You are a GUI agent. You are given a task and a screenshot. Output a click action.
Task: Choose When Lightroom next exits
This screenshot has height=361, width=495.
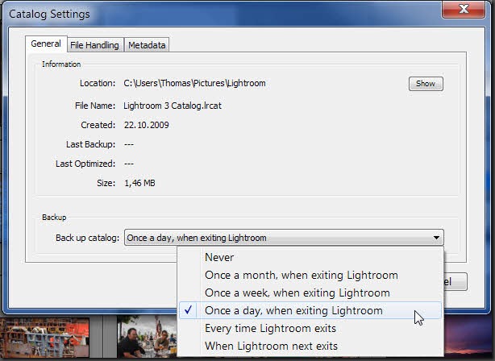[310, 346]
